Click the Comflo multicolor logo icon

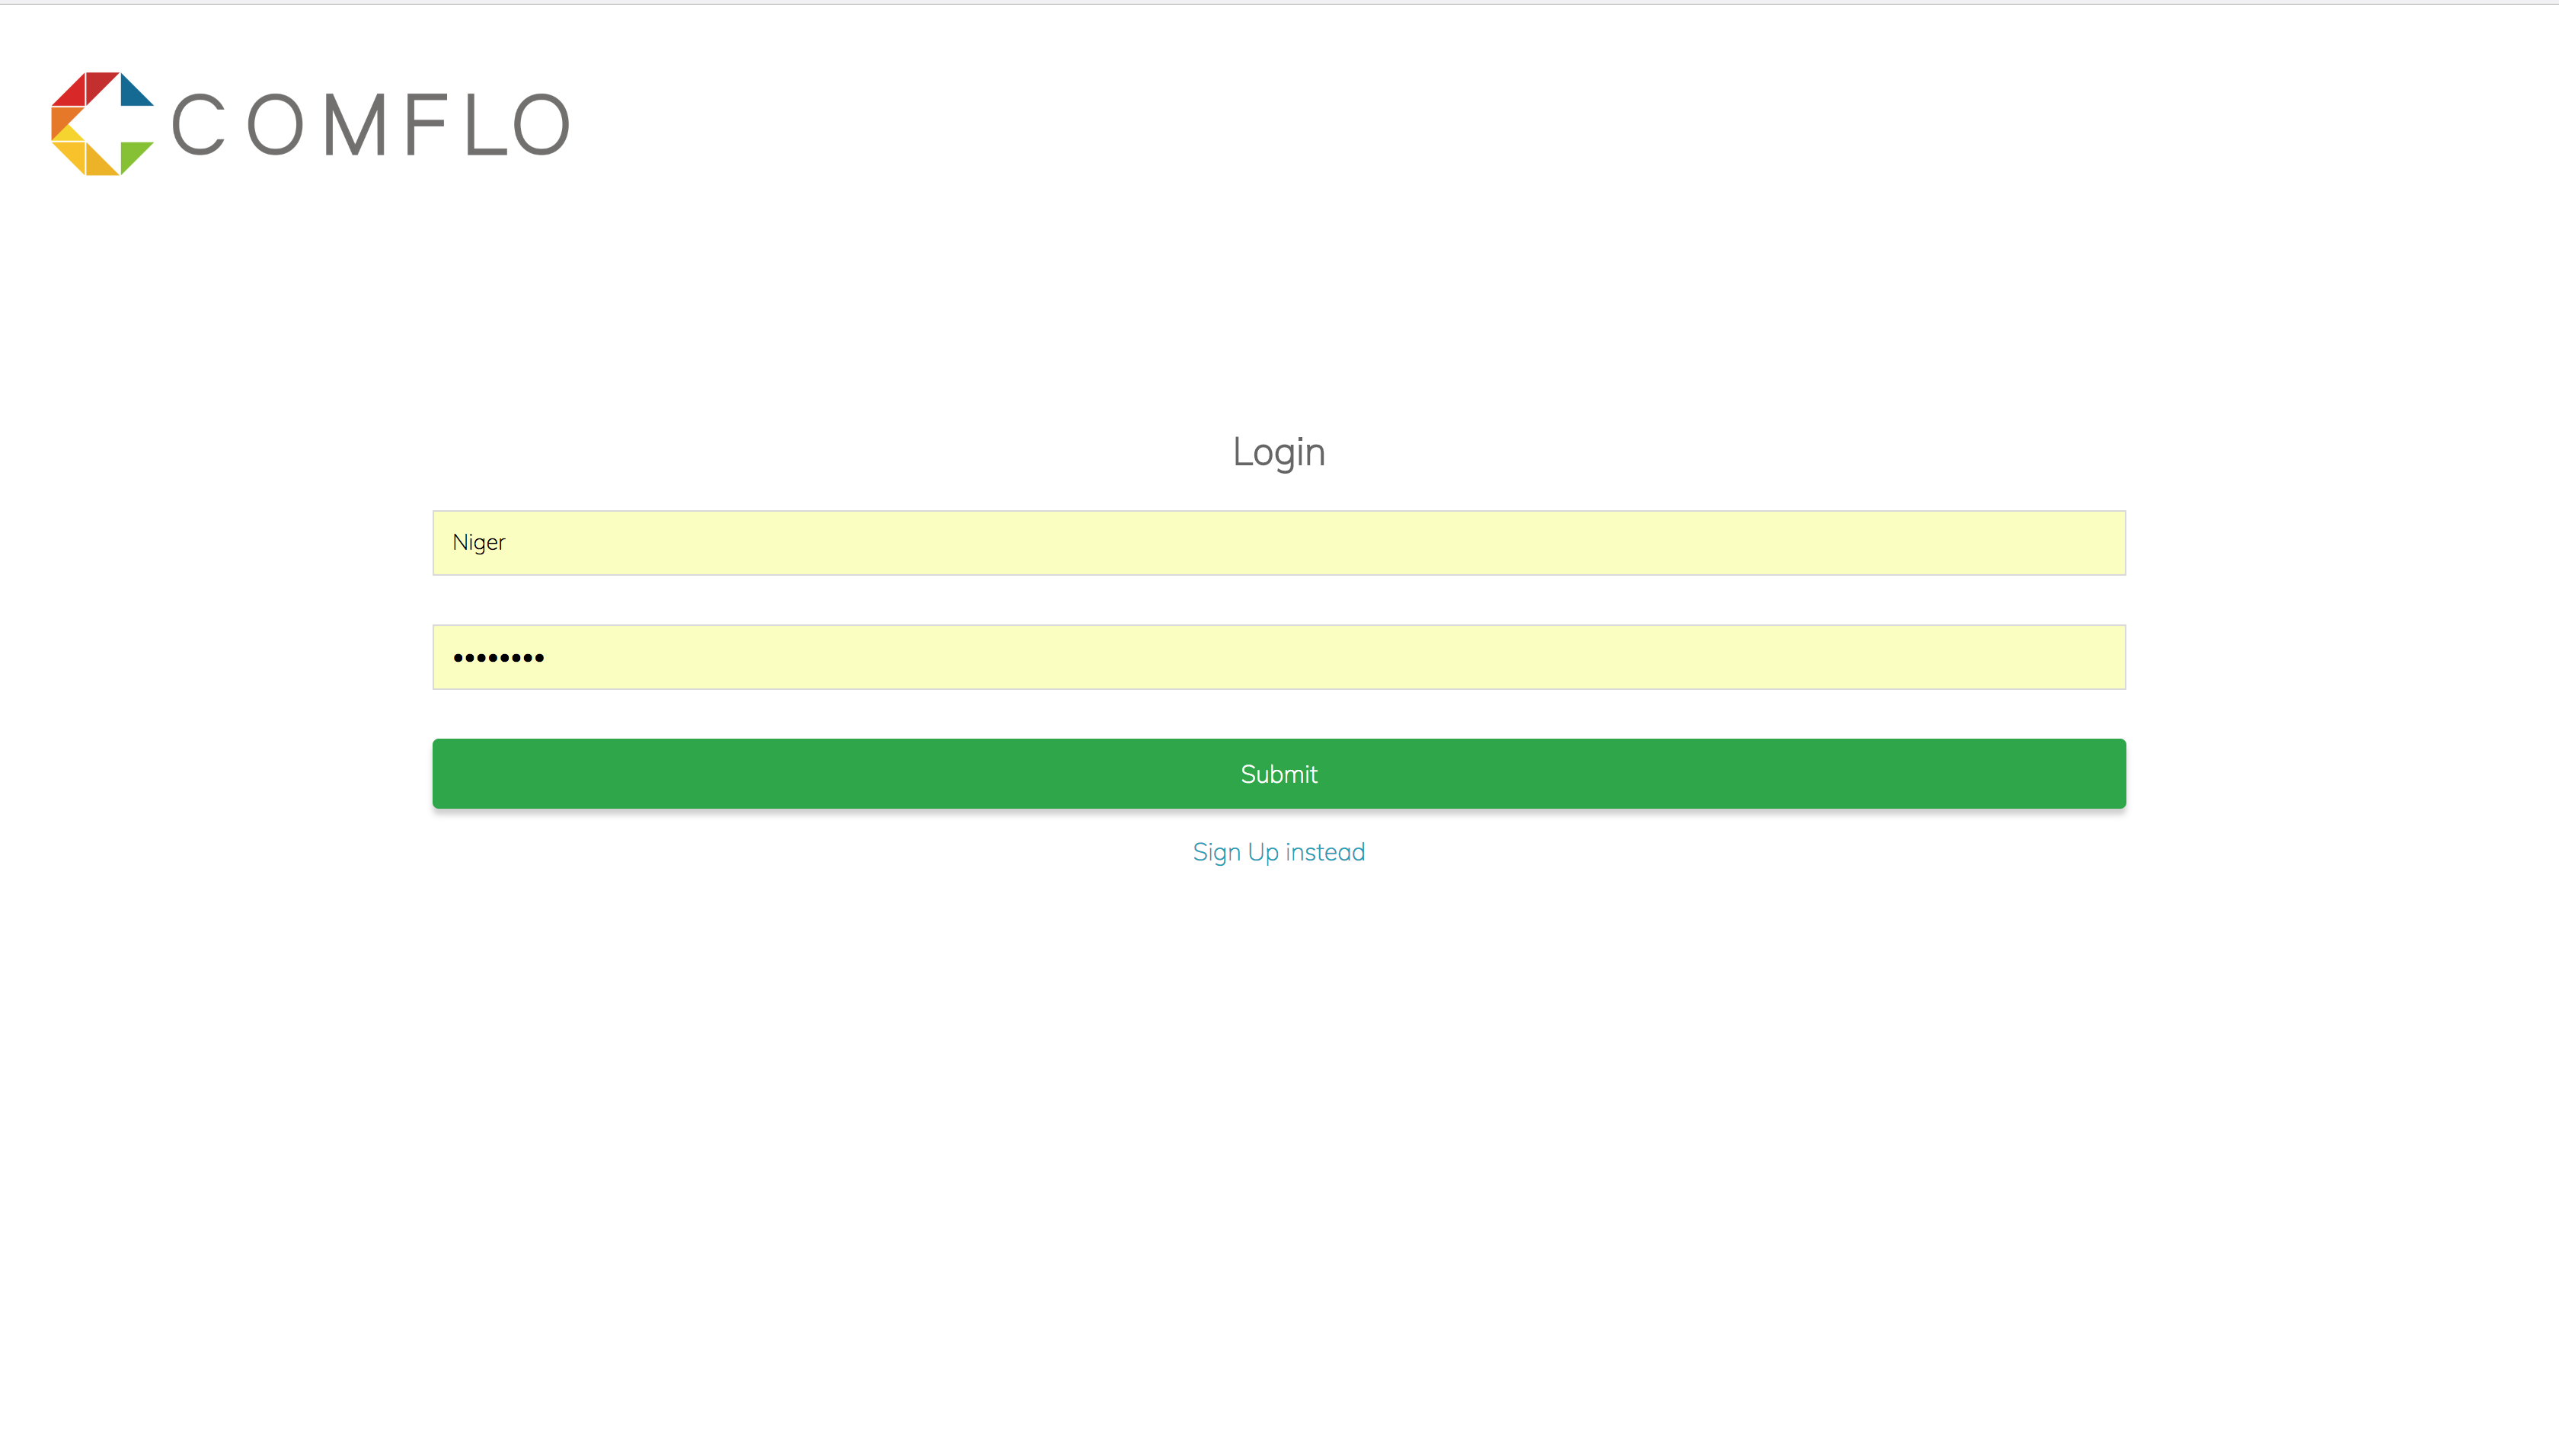tap(101, 124)
